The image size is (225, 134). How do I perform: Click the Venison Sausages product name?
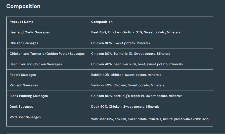tap(24, 85)
